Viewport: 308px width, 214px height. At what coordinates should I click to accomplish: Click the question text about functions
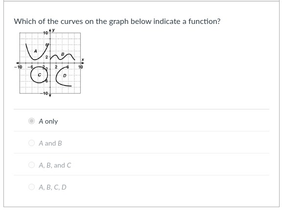[x=117, y=21]
